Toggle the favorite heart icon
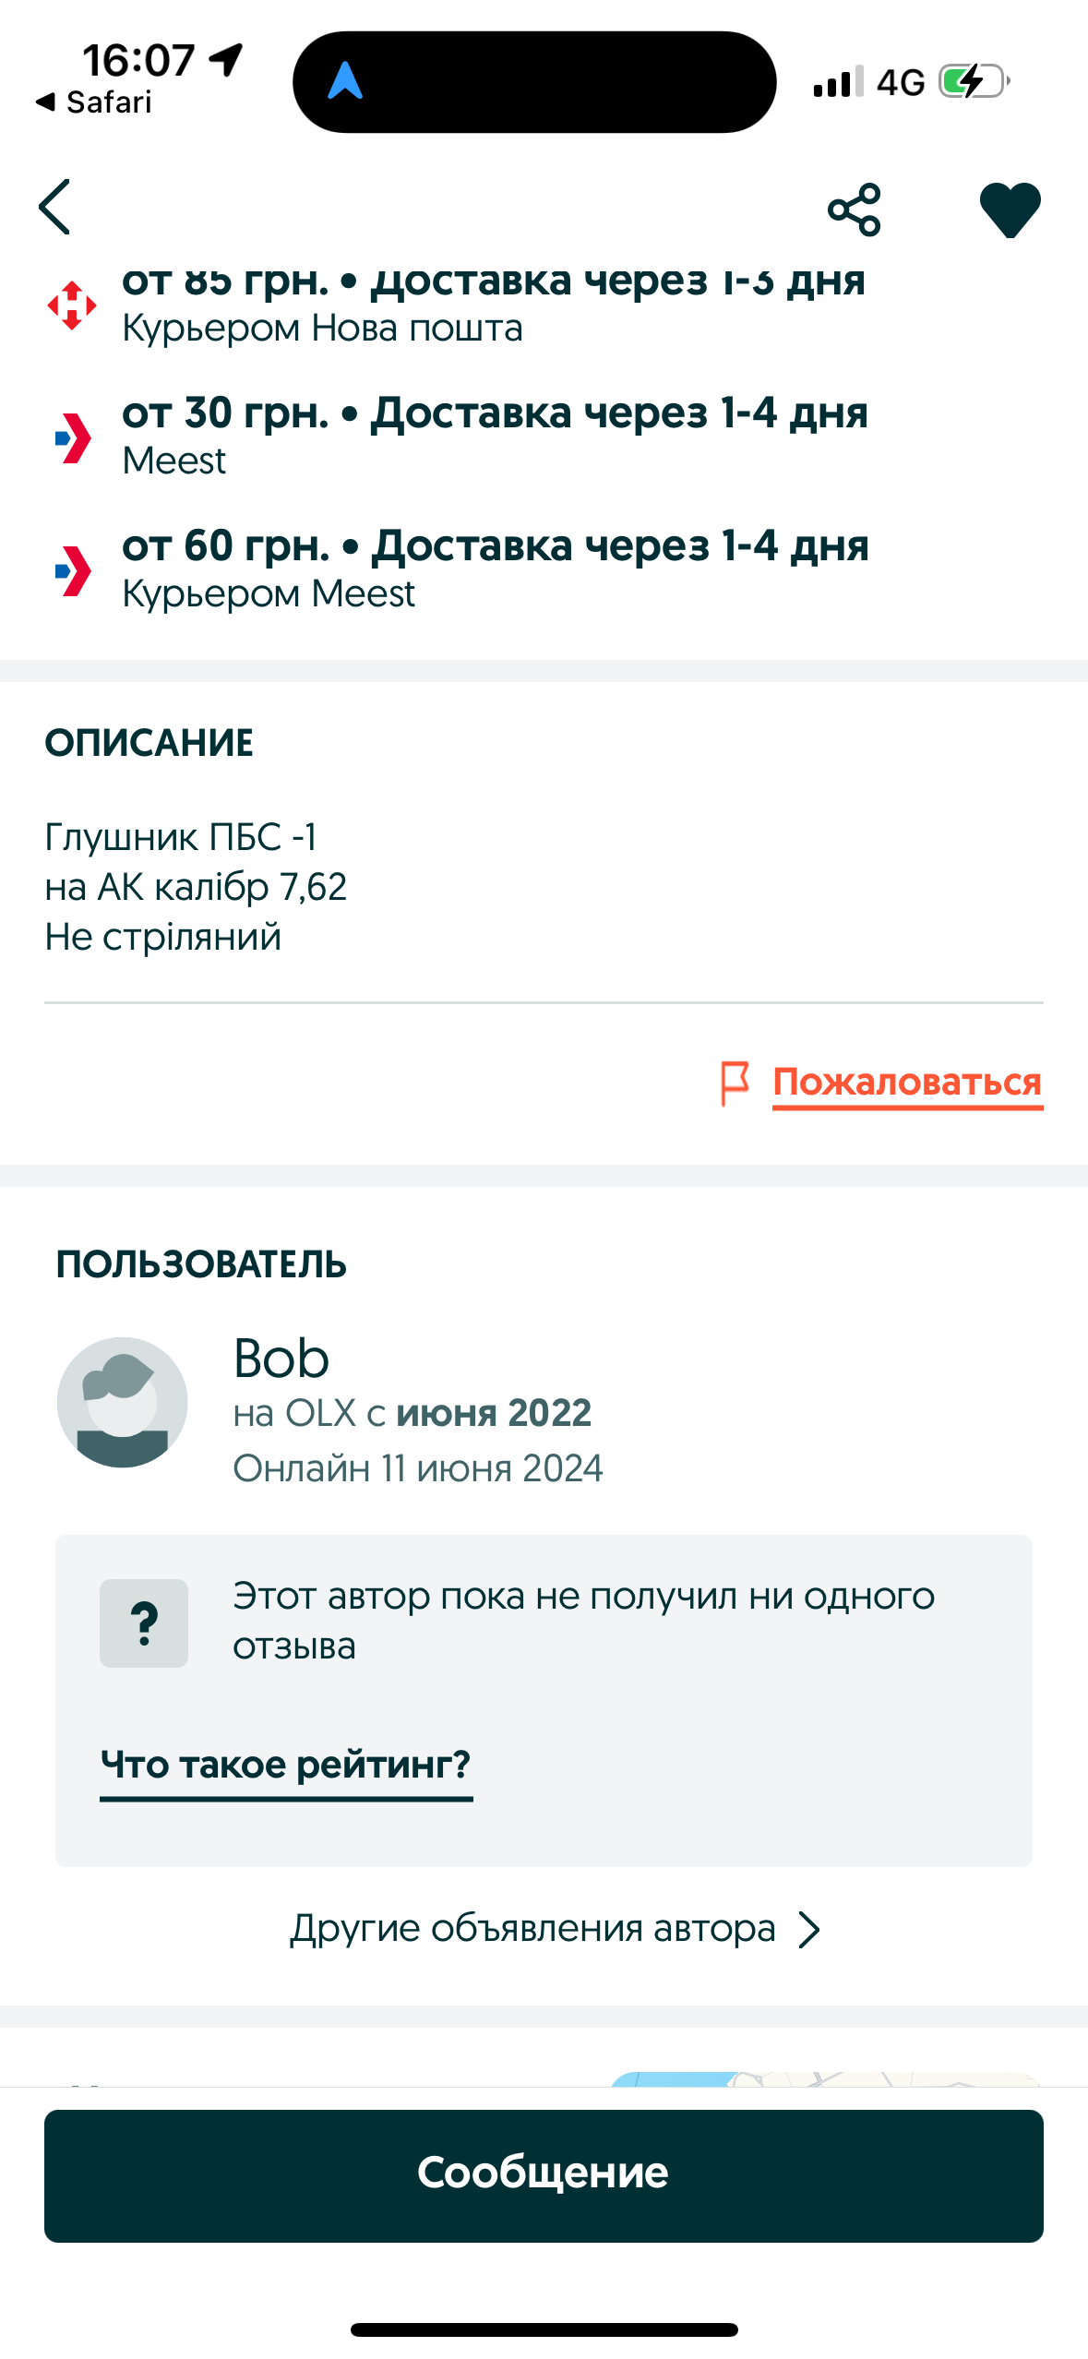Viewport: 1088px width, 2359px height. (1010, 210)
